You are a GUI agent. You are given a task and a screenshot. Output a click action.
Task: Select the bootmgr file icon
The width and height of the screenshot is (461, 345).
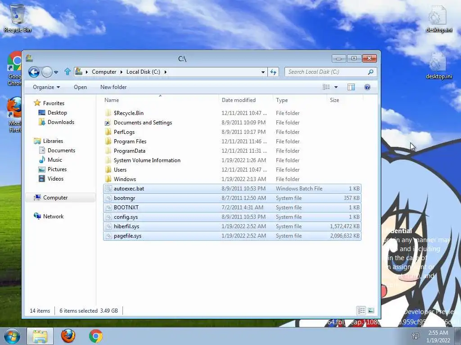coord(108,198)
